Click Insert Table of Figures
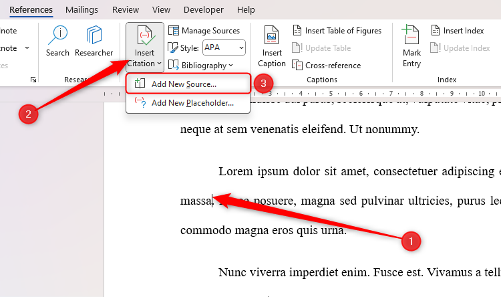Screen dimensions: 501x297 (337, 31)
